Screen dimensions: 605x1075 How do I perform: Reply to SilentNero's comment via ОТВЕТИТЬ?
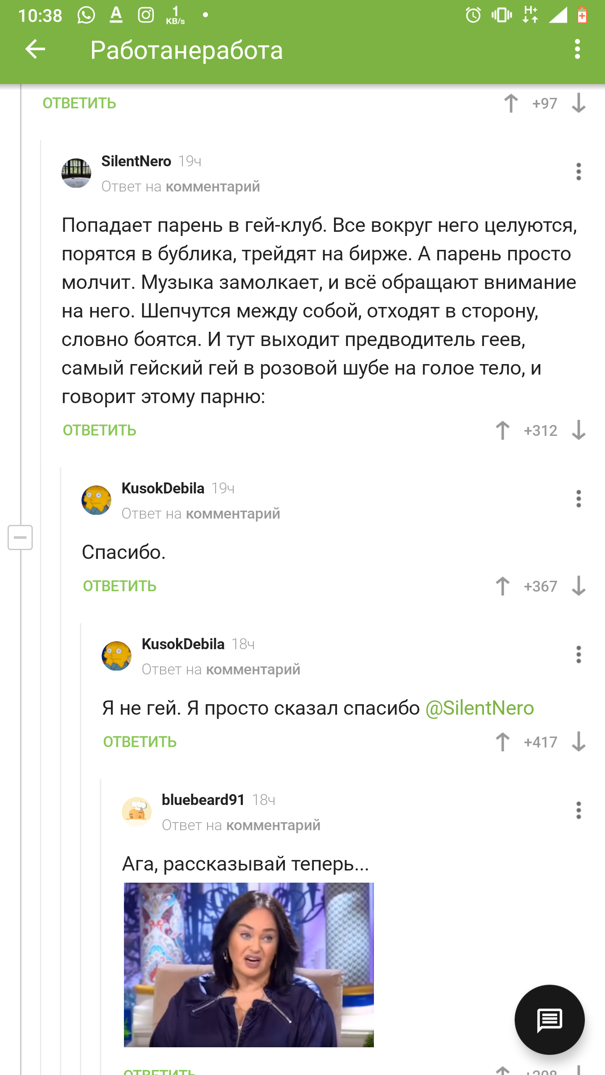[x=100, y=430]
